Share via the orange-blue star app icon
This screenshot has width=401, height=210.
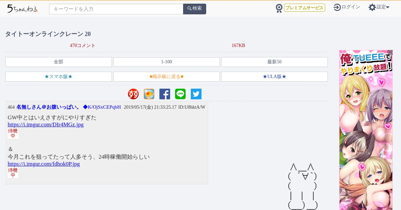pyautogui.click(x=149, y=94)
